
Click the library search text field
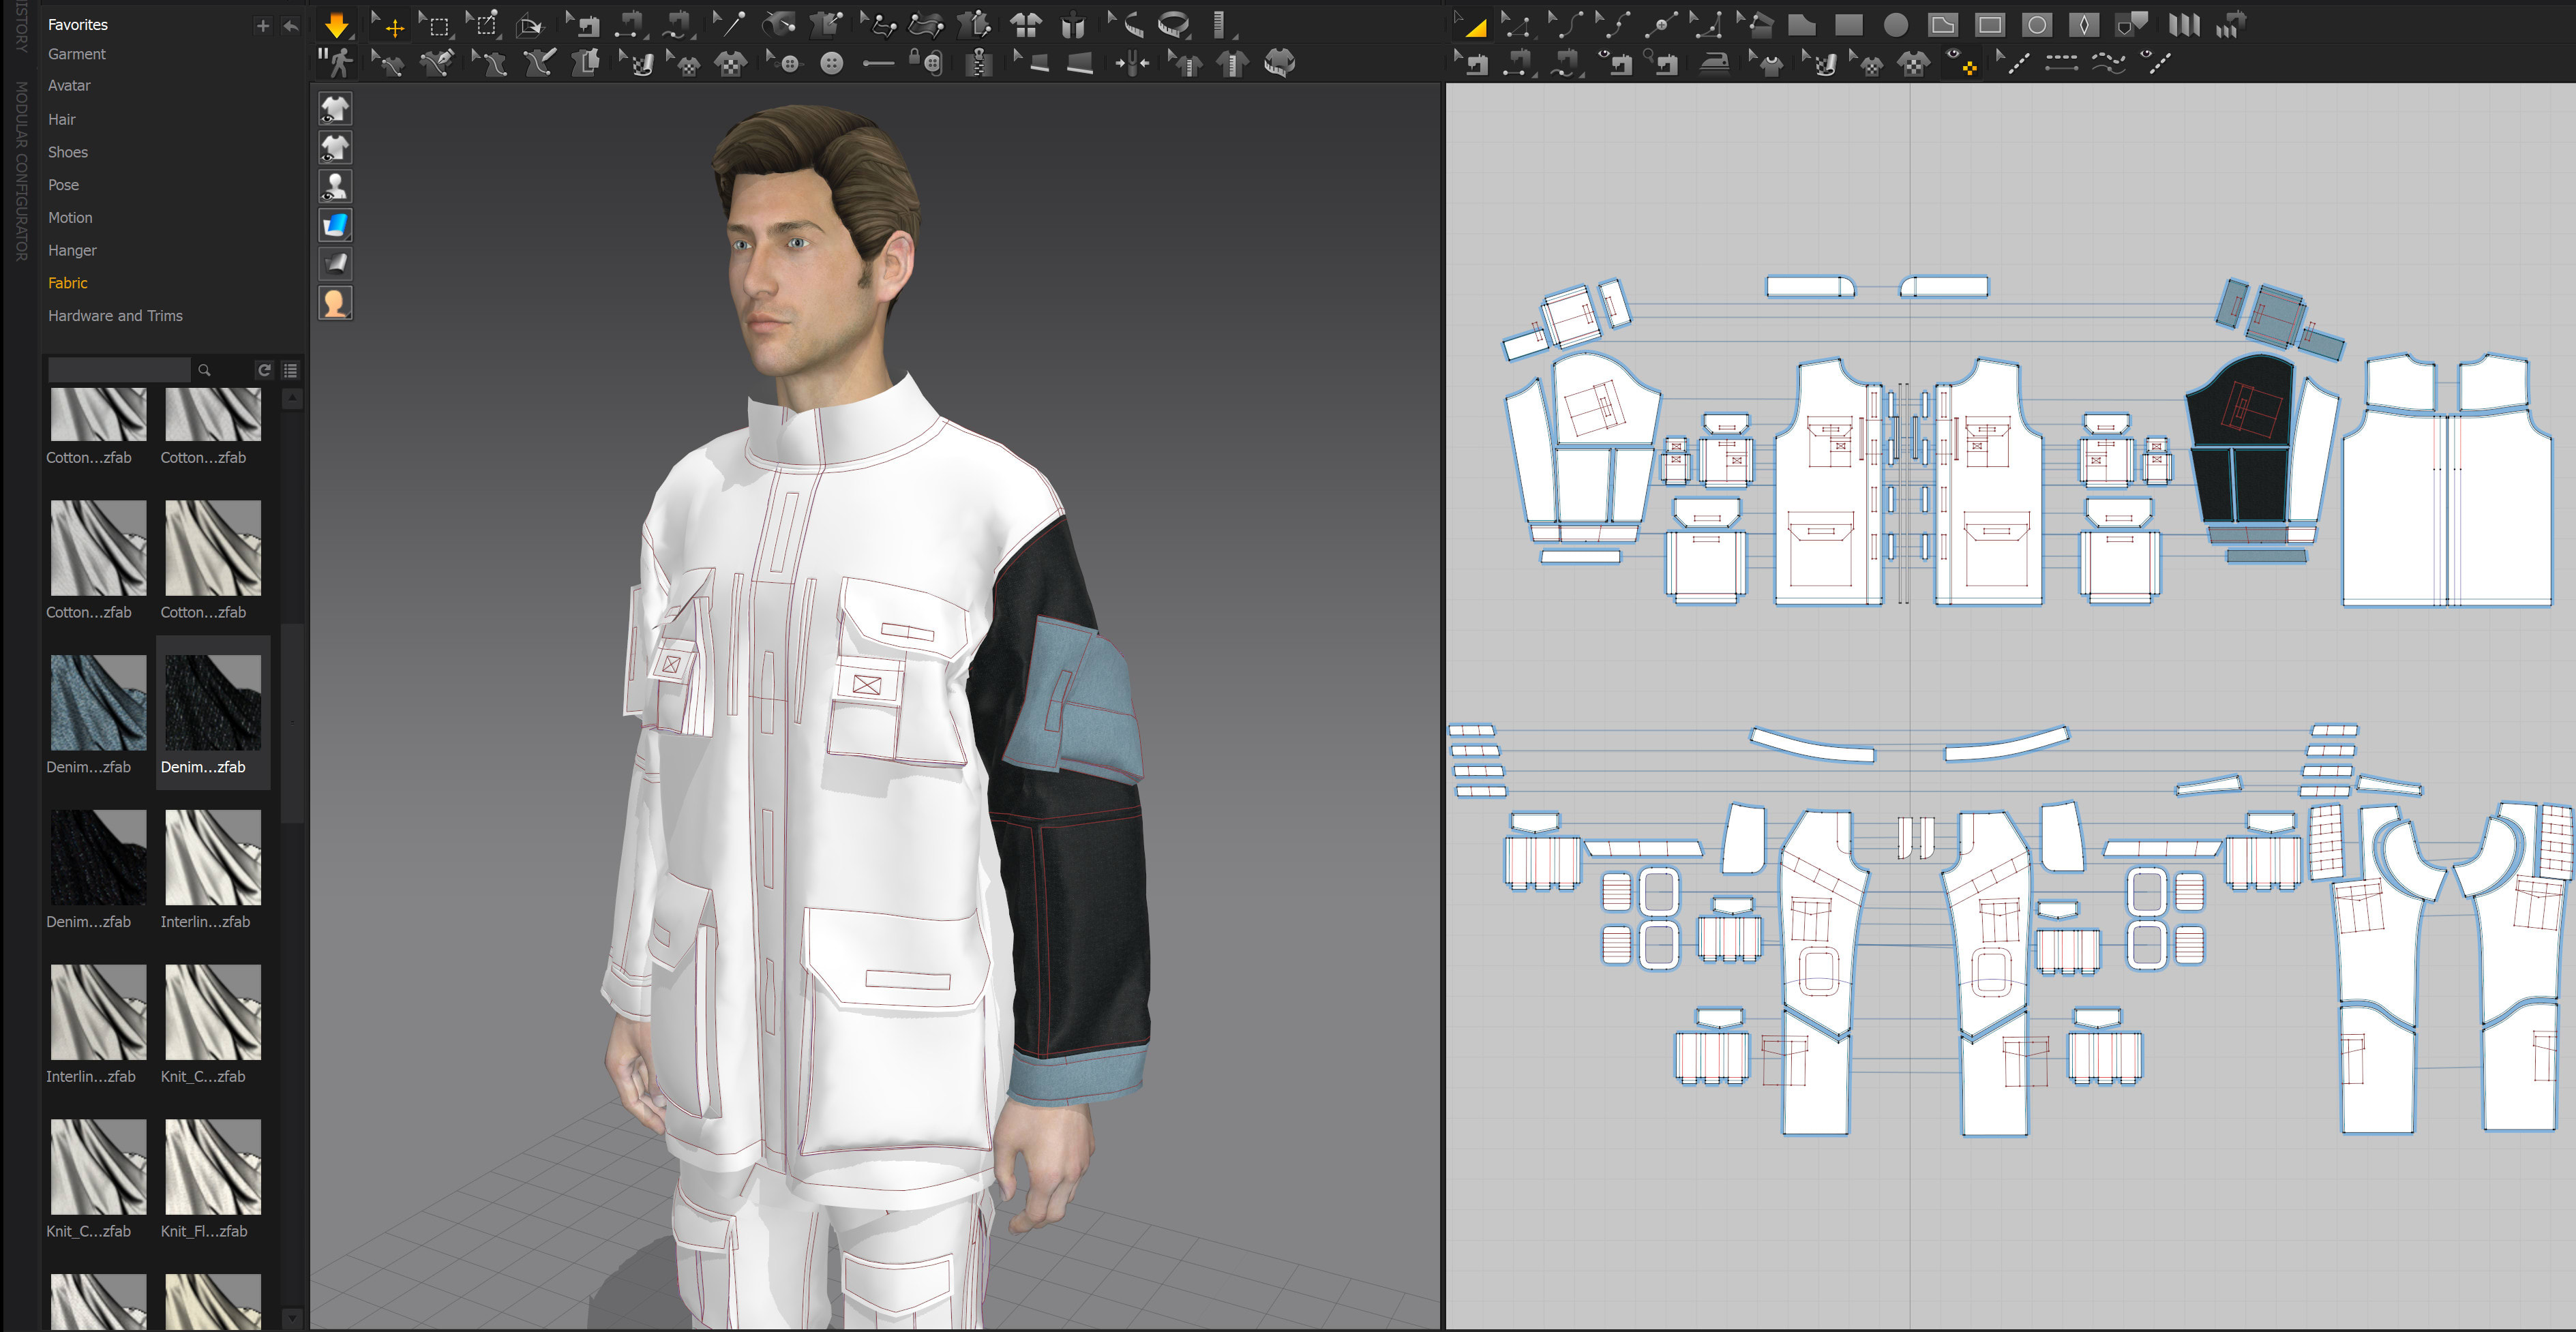(119, 370)
